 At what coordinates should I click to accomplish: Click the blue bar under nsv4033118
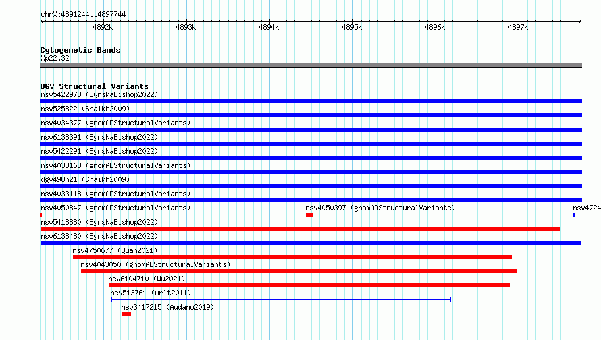pos(311,200)
